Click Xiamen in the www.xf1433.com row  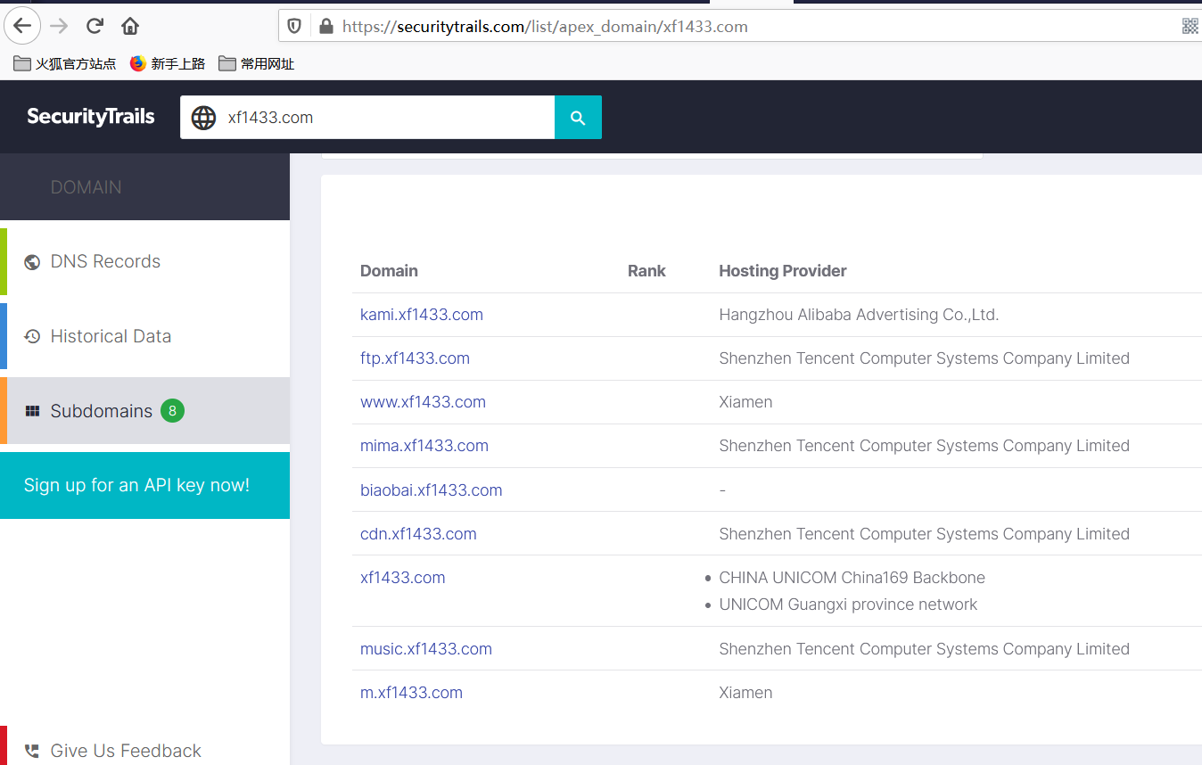(745, 402)
